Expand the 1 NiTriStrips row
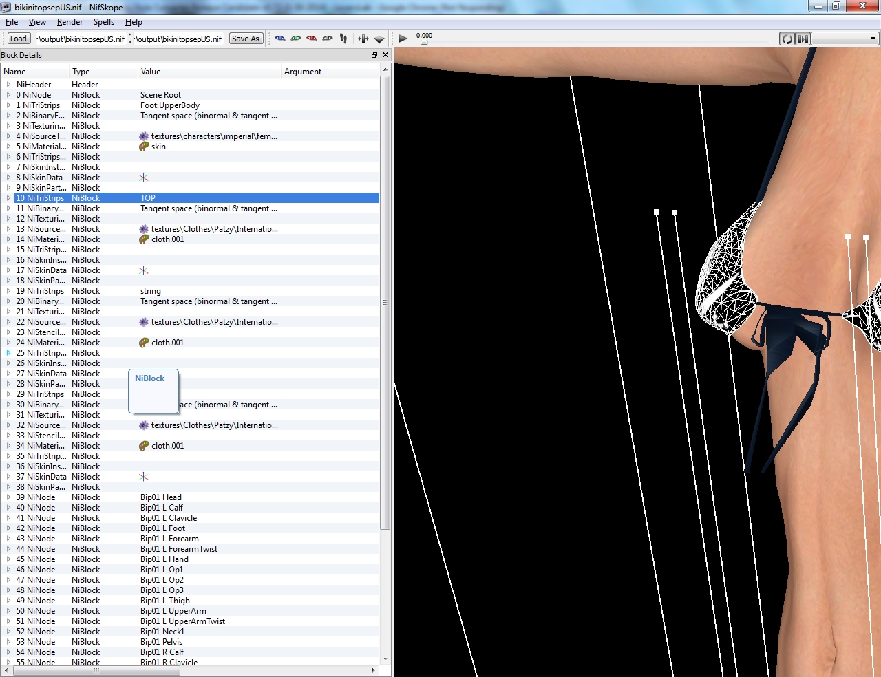The width and height of the screenshot is (881, 677). (x=8, y=105)
